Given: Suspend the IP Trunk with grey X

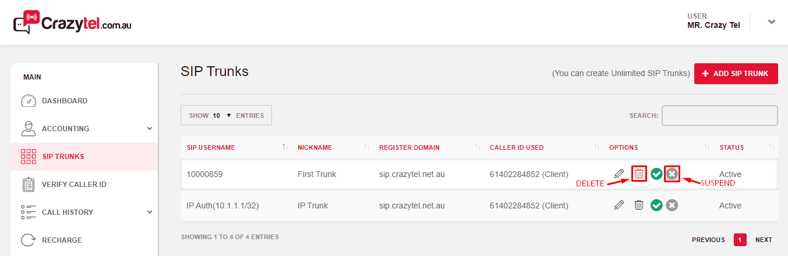Looking at the screenshot, I should point(672,205).
